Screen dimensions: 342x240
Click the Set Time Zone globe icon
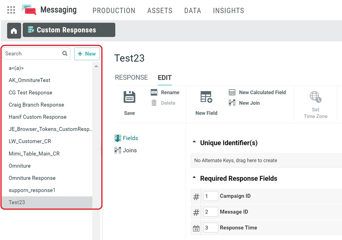pos(315,97)
